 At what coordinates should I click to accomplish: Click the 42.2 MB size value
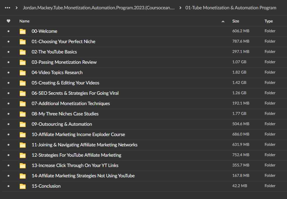[x=240, y=186]
